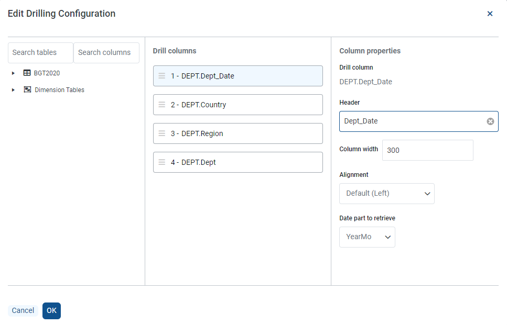Clear the Header field with X icon
The height and width of the screenshot is (325, 507).
pyautogui.click(x=490, y=121)
